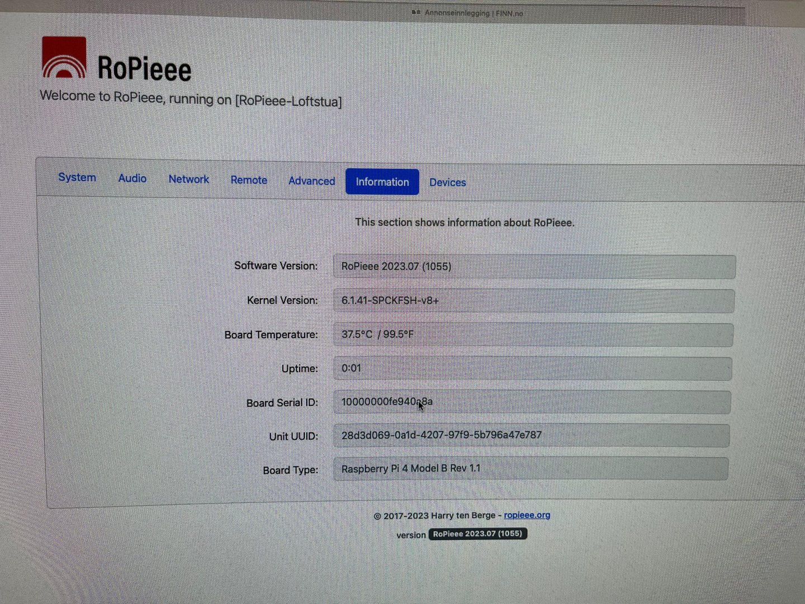
Task: Click the Board Type field
Action: point(531,469)
